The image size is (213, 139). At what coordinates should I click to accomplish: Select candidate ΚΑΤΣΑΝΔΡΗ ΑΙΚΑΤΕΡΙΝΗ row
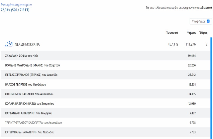(x=106, y=113)
